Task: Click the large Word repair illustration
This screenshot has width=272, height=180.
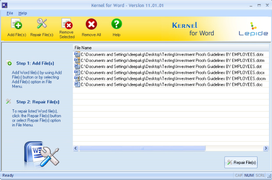Action: (42, 154)
